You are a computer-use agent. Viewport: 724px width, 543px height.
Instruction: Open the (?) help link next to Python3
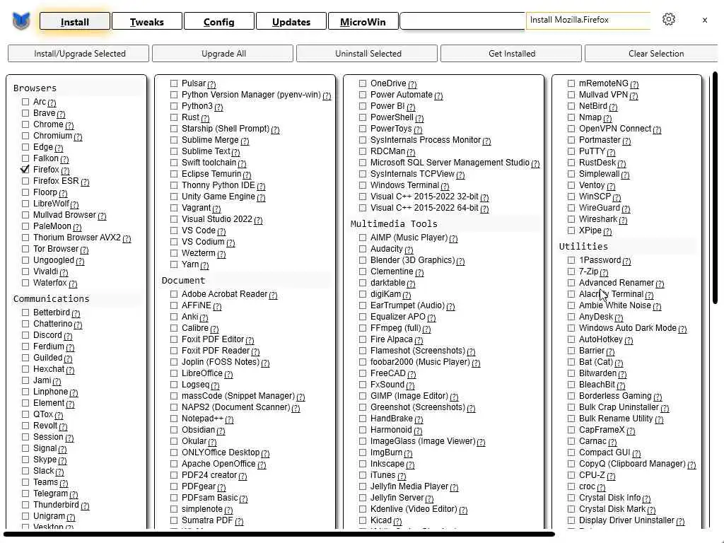(219, 107)
